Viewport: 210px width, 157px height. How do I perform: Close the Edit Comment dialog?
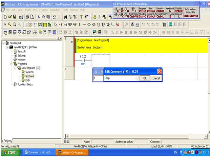pyautogui.click(x=159, y=72)
